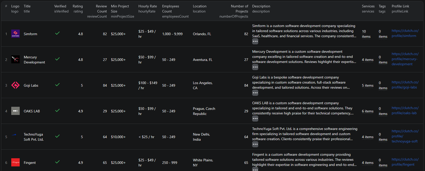
Task: Click the Rating column header
Action: point(77,6)
